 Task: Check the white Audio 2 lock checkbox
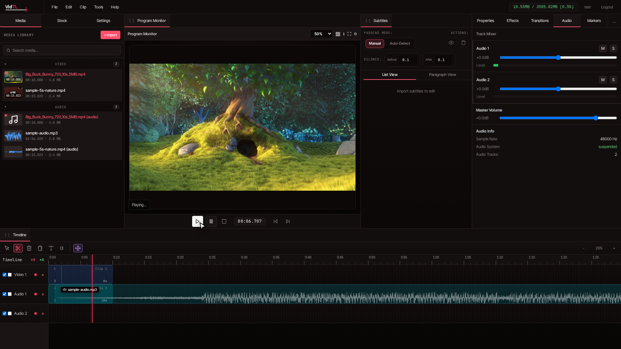[x=10, y=313]
